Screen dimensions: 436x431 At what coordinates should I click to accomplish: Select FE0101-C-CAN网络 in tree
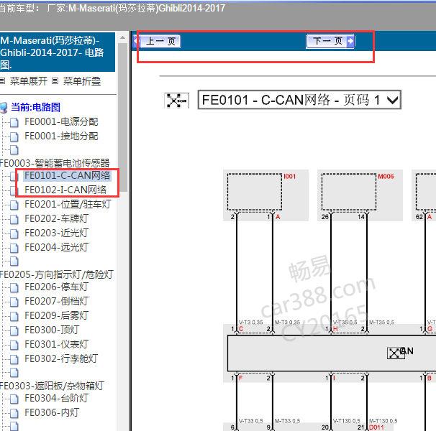[x=67, y=175]
